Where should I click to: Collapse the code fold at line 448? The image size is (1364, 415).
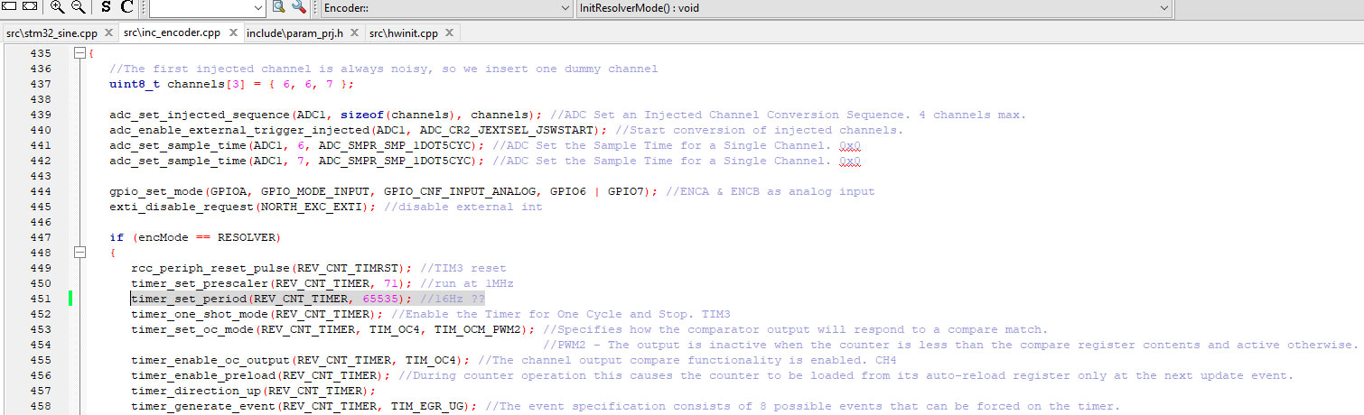tap(79, 253)
